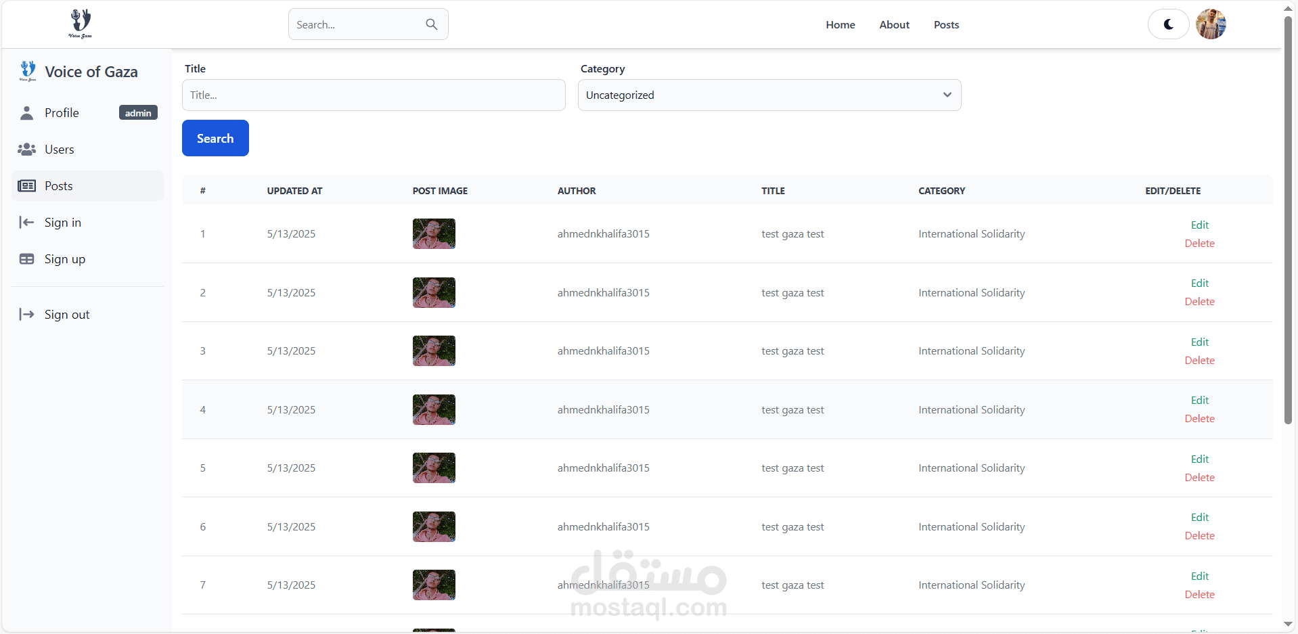
Task: Focus the header Search... text box
Action: tap(368, 24)
